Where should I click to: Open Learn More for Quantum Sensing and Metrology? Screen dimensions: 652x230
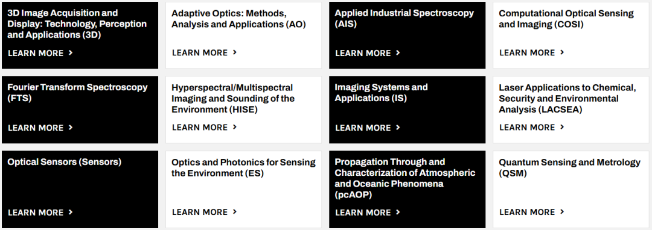coord(532,212)
